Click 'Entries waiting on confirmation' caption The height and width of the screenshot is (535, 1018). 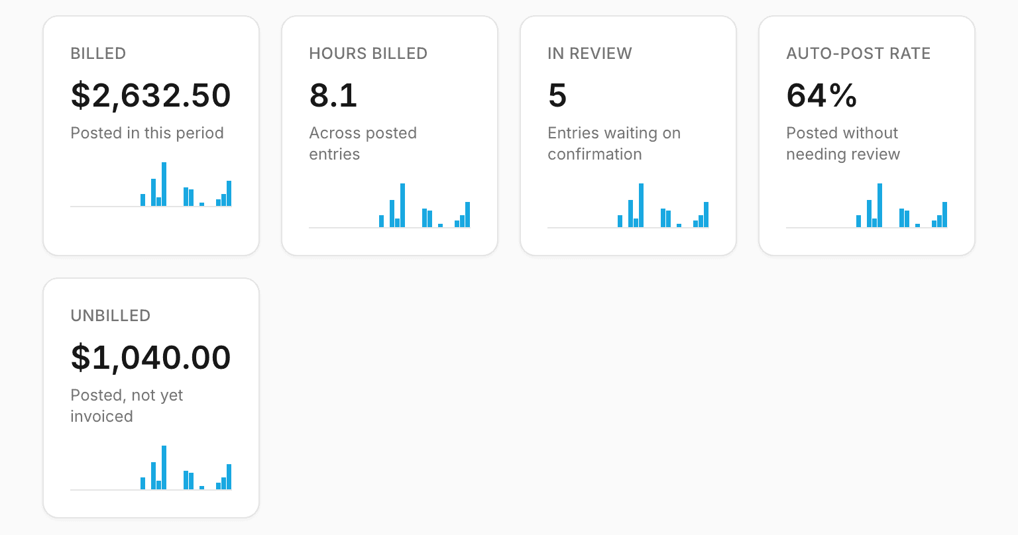(x=614, y=144)
